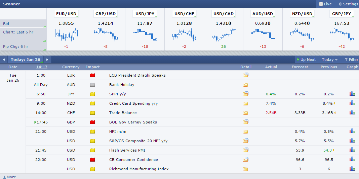The height and width of the screenshot is (179, 359).
Task: Expand More events at the bottom
Action: [x=9, y=177]
